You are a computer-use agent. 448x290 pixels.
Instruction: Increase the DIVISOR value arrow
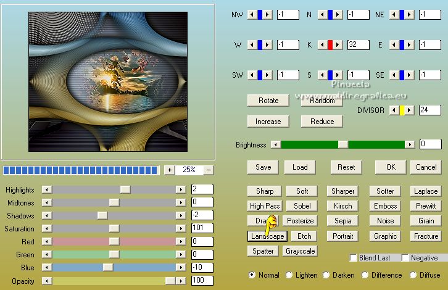(409, 110)
